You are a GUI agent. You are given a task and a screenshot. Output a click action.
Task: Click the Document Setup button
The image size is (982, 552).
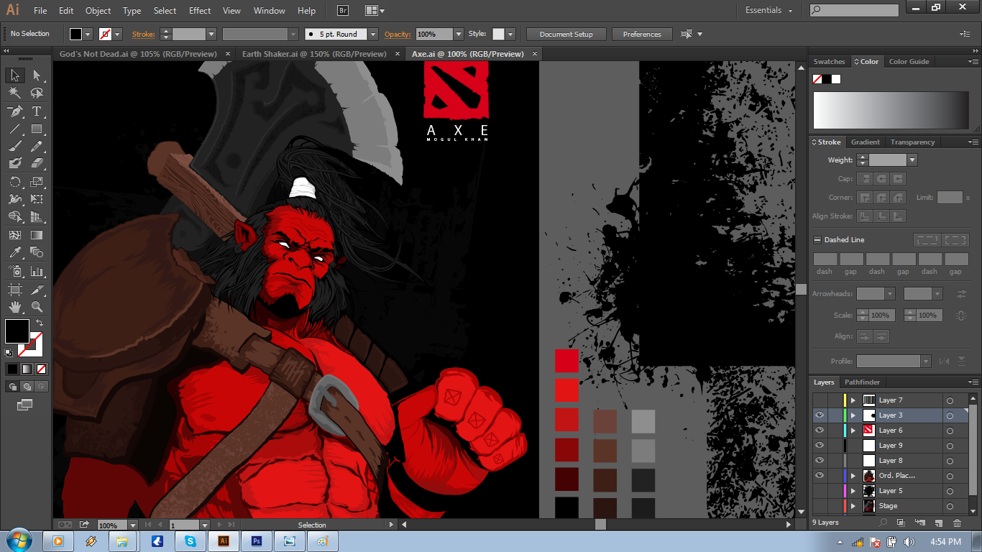point(566,34)
